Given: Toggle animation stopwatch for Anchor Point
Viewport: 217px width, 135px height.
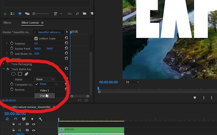Looking at the screenshot, I should [12, 48].
